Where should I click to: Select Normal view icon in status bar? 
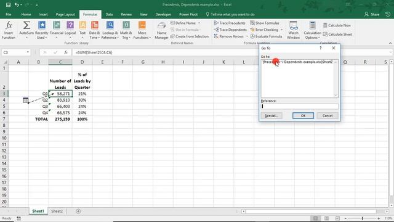(x=316, y=218)
